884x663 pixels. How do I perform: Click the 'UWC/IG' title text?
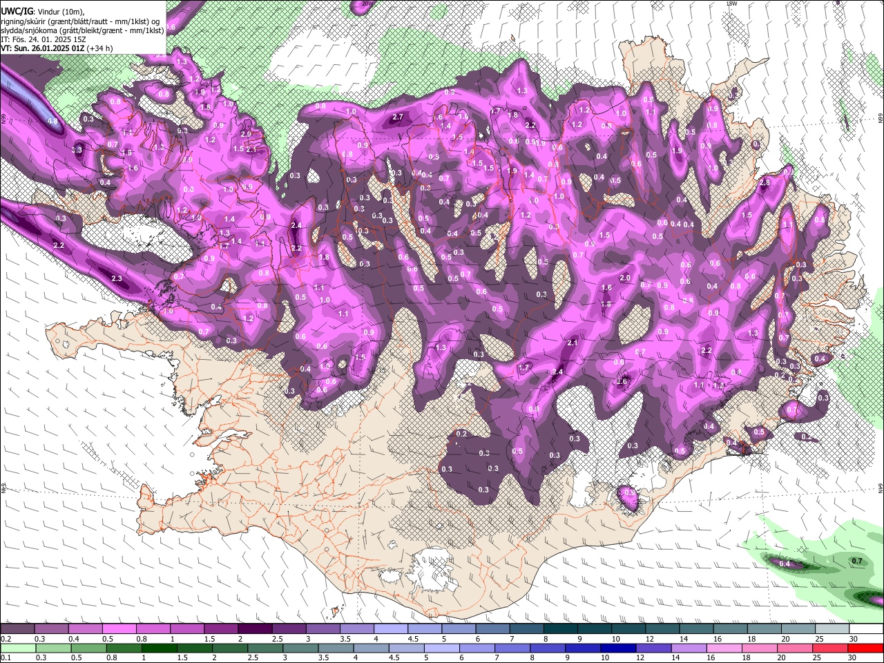click(17, 11)
